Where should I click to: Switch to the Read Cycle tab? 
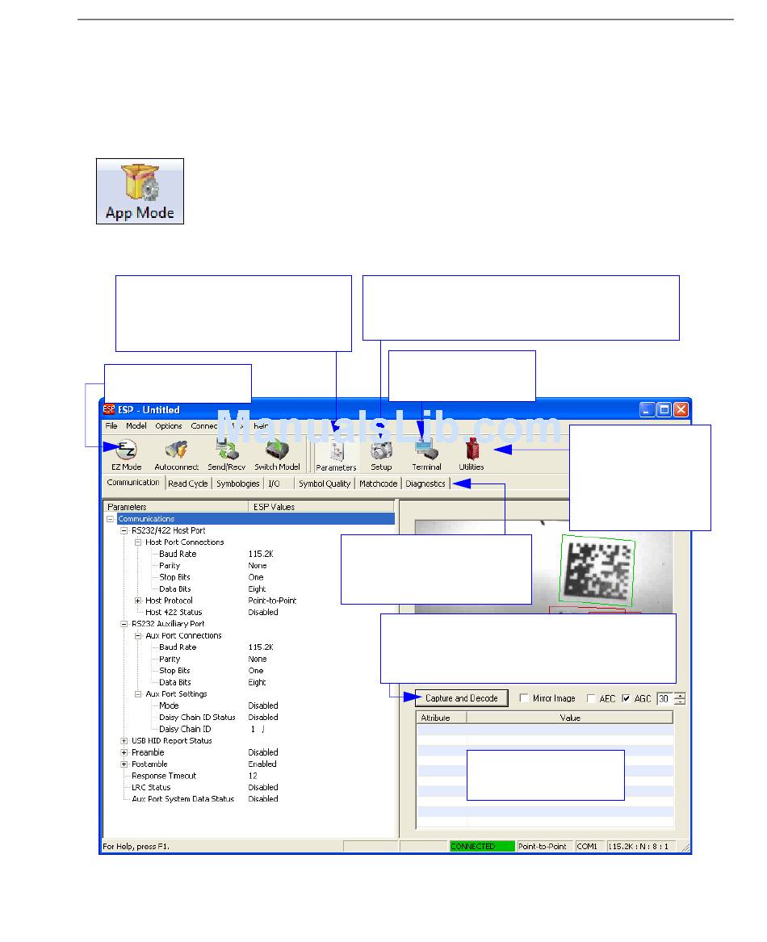tap(187, 484)
